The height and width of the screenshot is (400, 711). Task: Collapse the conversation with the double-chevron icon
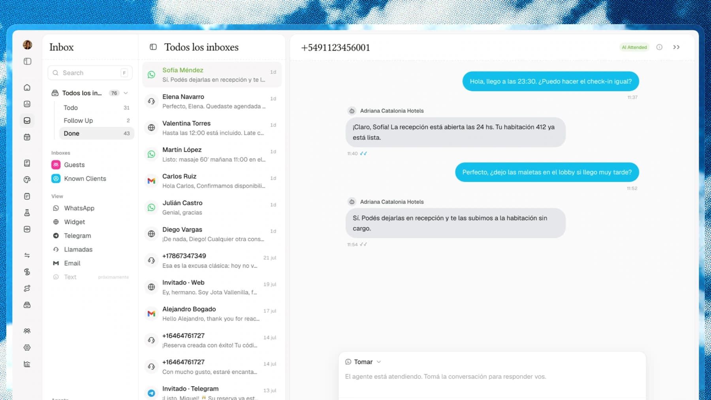(x=676, y=47)
